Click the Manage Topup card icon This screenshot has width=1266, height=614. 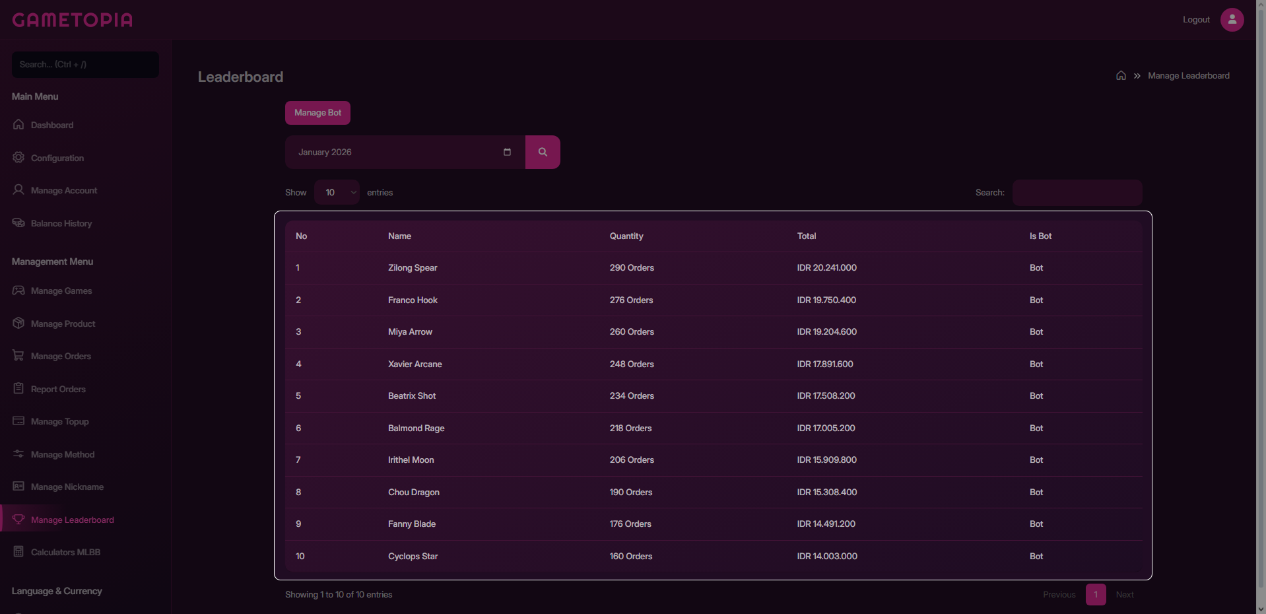pyautogui.click(x=18, y=421)
